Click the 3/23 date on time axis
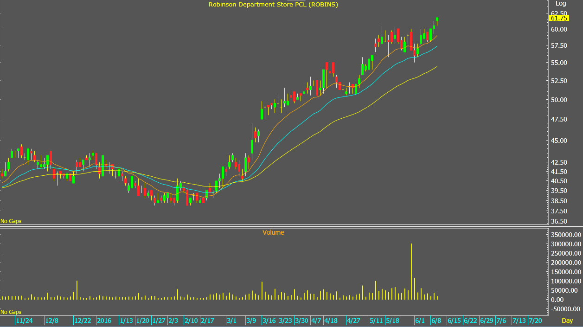Screen dimensions: 583x327 [285, 321]
